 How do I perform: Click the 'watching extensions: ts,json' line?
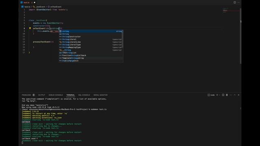click(41, 118)
